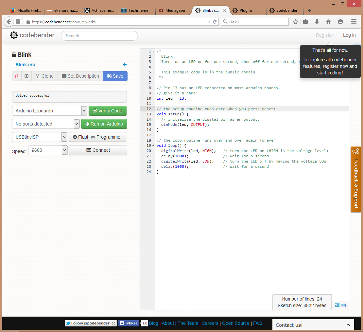
Task: Click the Connect serial button
Action: coord(98,150)
